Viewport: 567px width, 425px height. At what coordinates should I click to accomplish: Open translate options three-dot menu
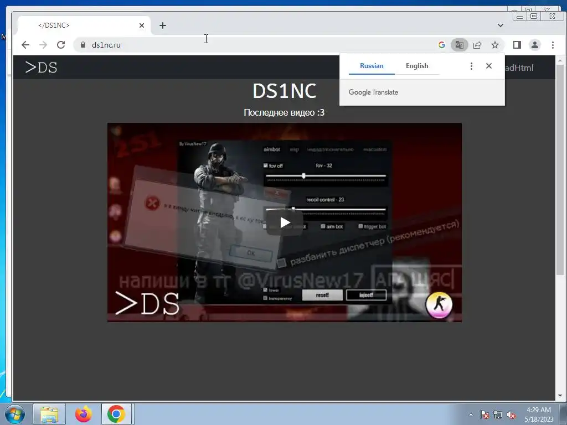pos(471,66)
